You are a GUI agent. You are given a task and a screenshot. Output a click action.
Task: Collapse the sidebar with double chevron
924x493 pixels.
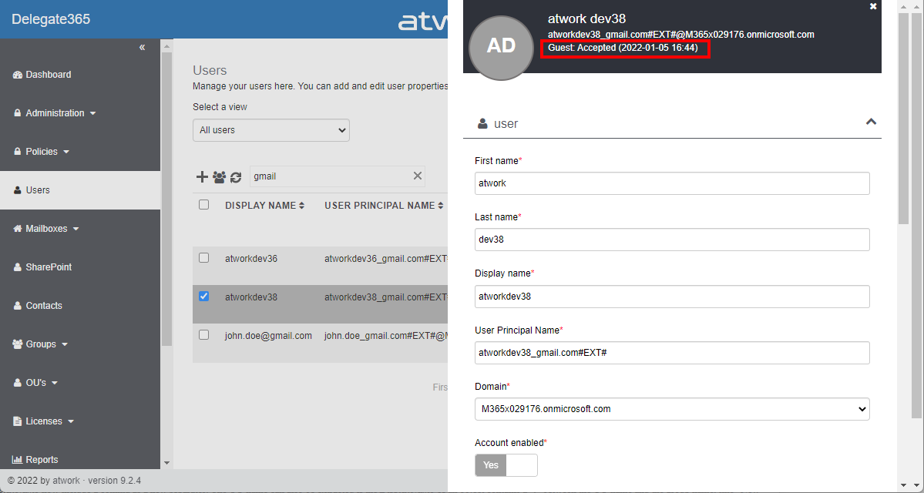[142, 48]
